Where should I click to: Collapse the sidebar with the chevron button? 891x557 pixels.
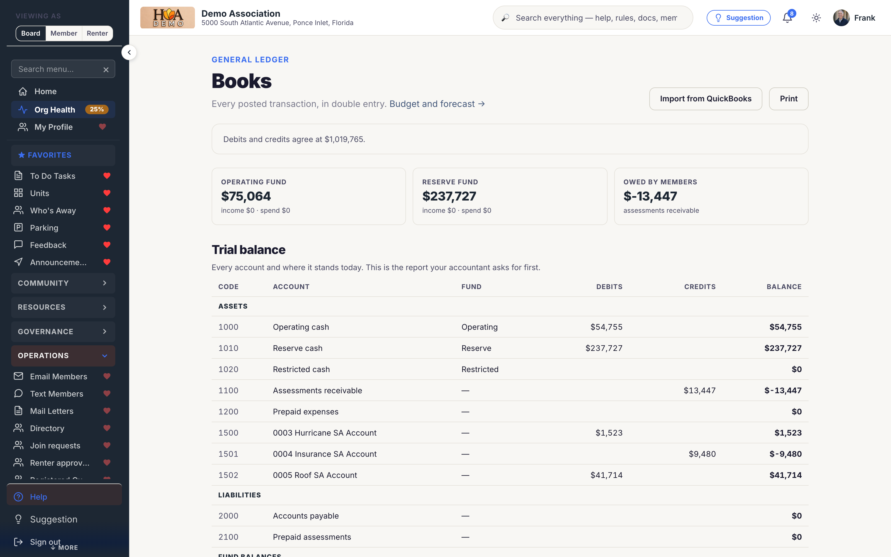[129, 52]
